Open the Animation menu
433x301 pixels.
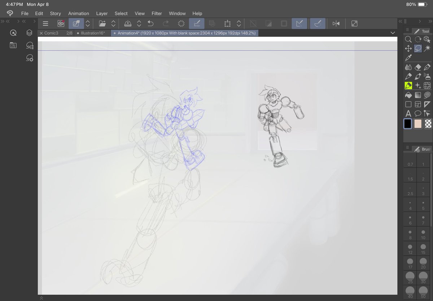point(79,13)
